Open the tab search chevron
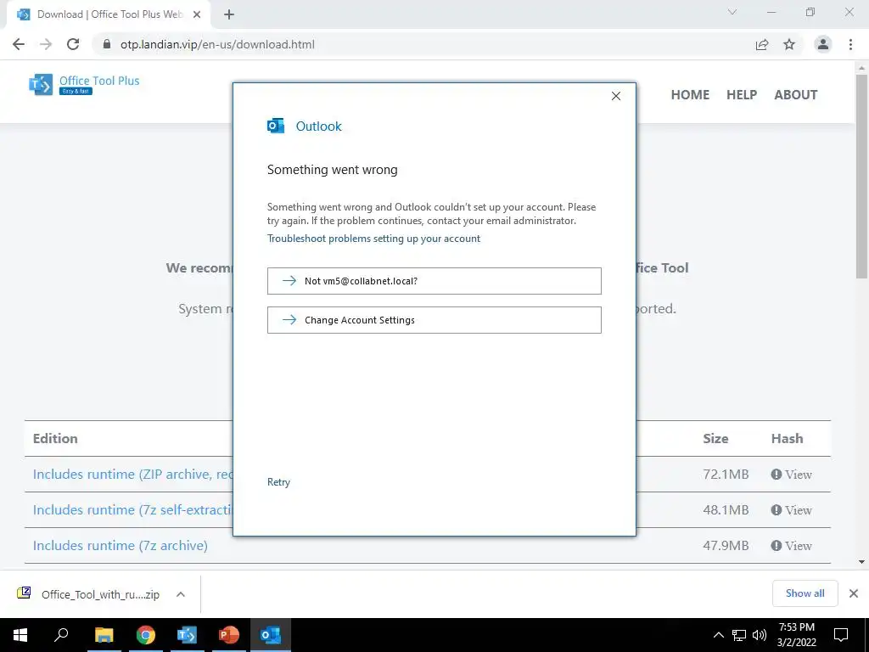The width and height of the screenshot is (869, 652). point(732,12)
